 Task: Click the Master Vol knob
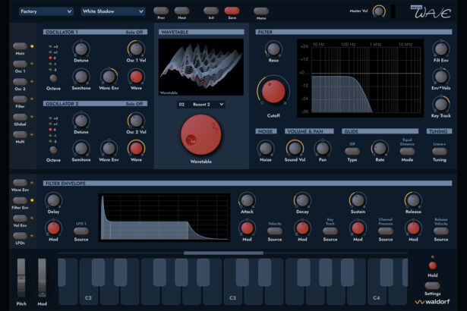pos(379,11)
